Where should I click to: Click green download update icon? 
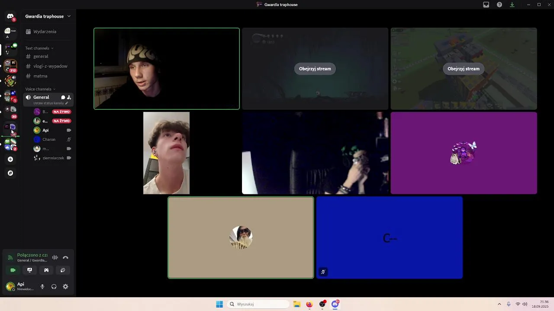pyautogui.click(x=512, y=5)
